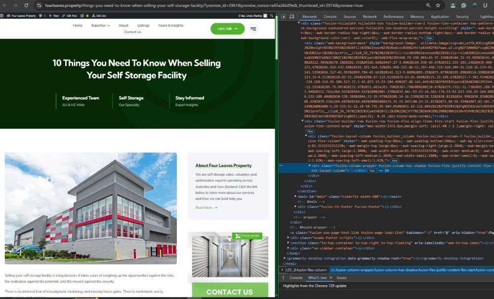The image size is (494, 299).
Task: Select the Listings navigation menu item
Action: (143, 25)
